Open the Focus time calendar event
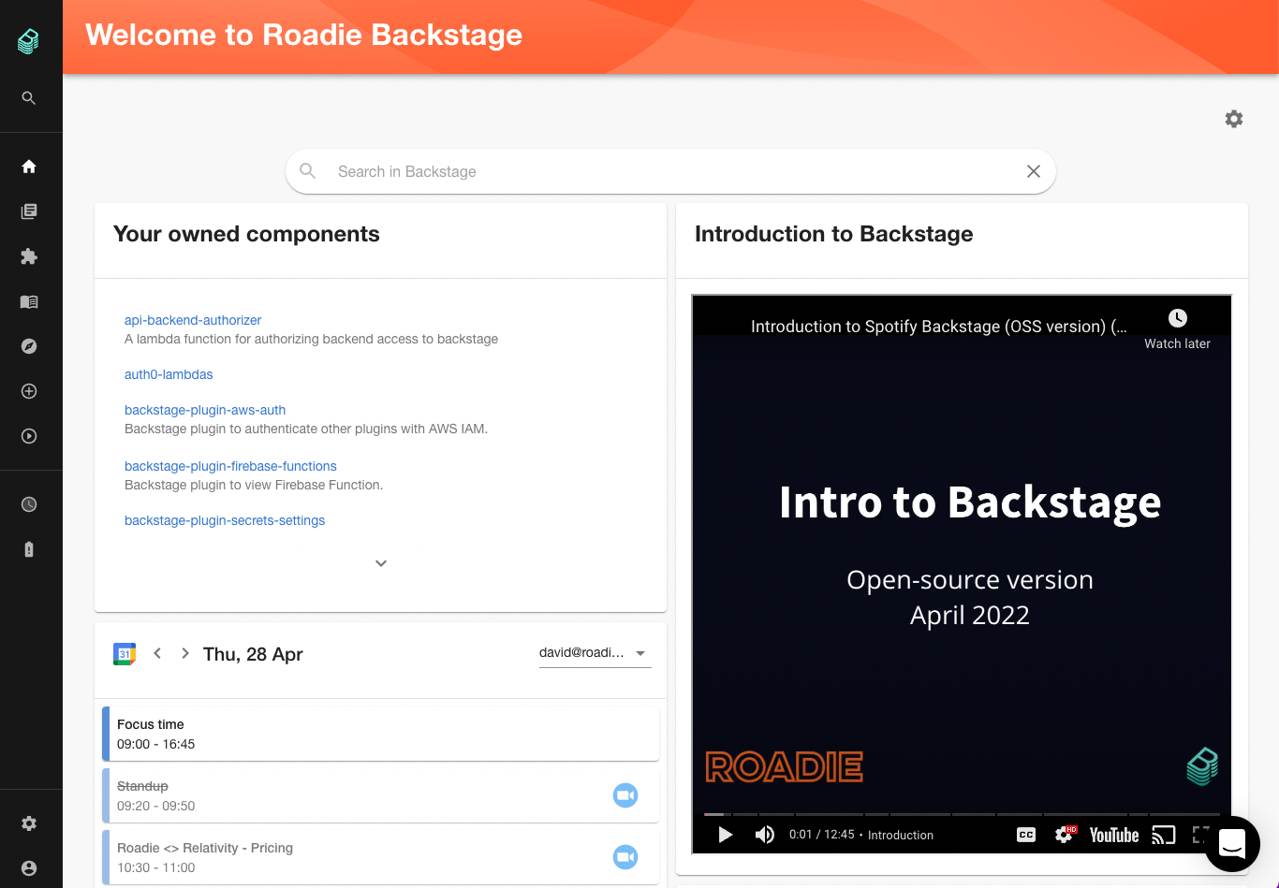 click(x=380, y=734)
